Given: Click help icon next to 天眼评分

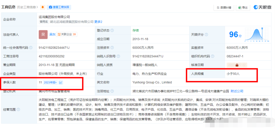Looking at the screenshot, I should pyautogui.click(x=206, y=34).
